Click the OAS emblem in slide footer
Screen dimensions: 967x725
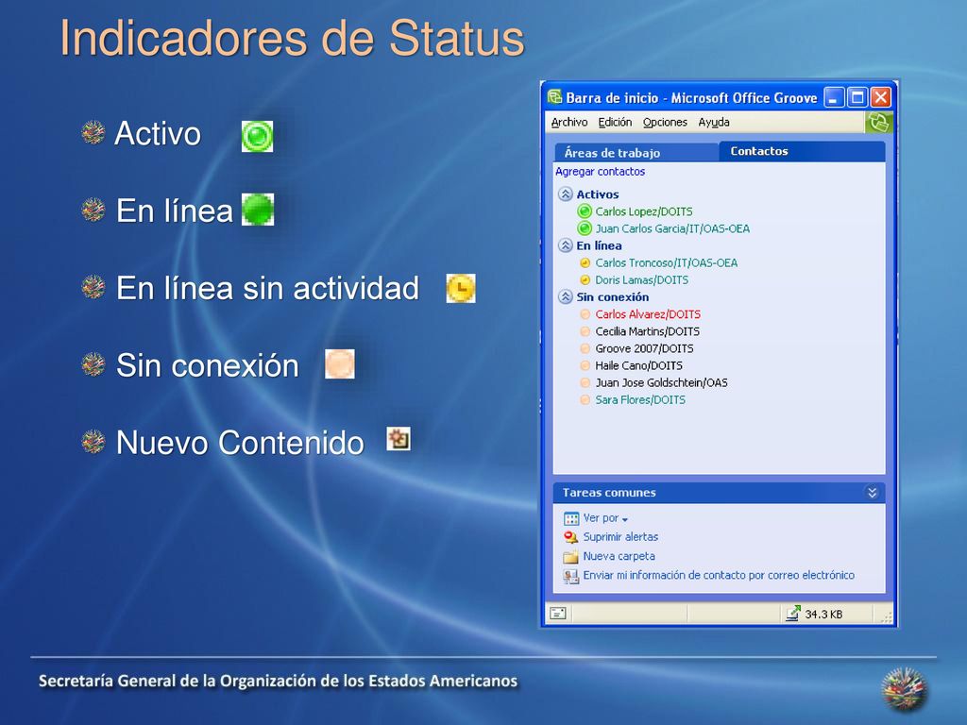(904, 690)
